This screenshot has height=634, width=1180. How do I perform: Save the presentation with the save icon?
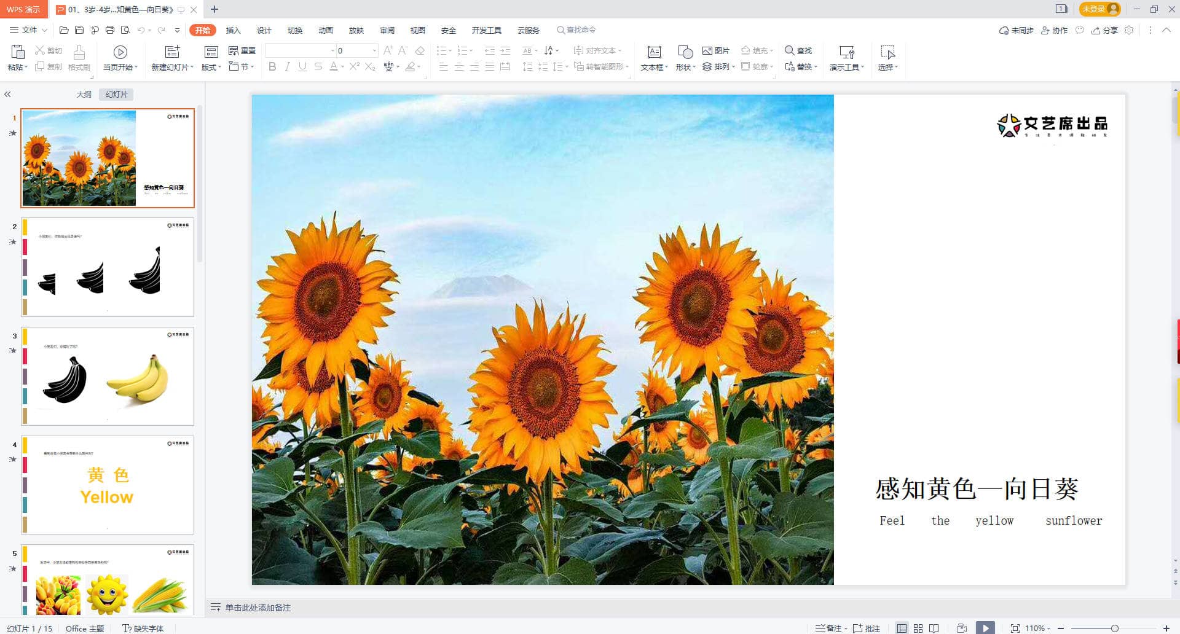(79, 30)
